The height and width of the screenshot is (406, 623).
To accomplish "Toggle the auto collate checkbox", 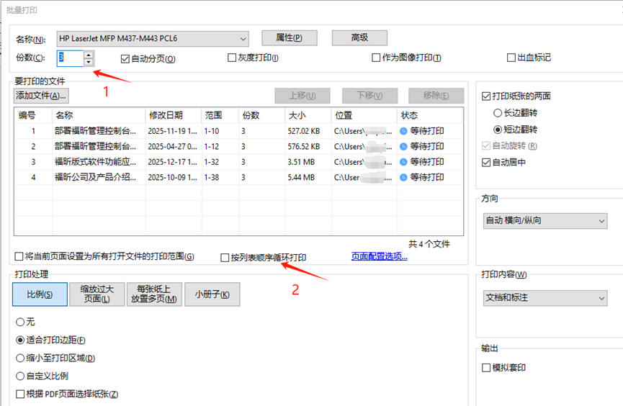I will click(x=125, y=58).
